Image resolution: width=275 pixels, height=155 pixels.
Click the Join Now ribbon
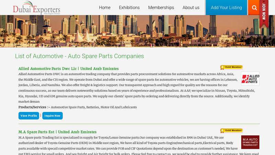click(x=264, y=14)
